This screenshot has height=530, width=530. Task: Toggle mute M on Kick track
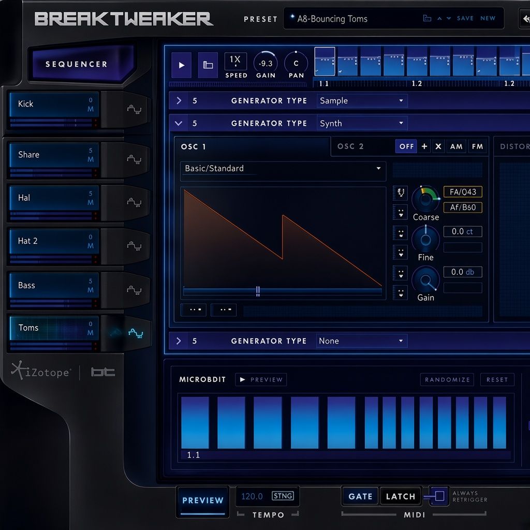pyautogui.click(x=90, y=109)
